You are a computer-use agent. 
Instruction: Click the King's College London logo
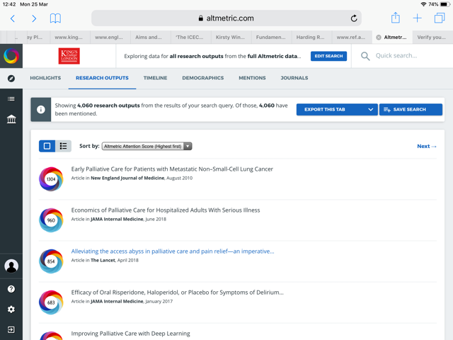pos(69,56)
